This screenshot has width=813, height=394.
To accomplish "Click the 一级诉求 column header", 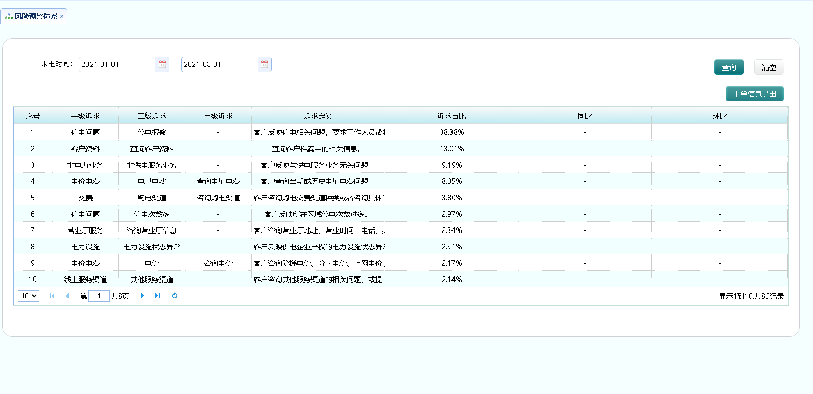I will [x=85, y=116].
